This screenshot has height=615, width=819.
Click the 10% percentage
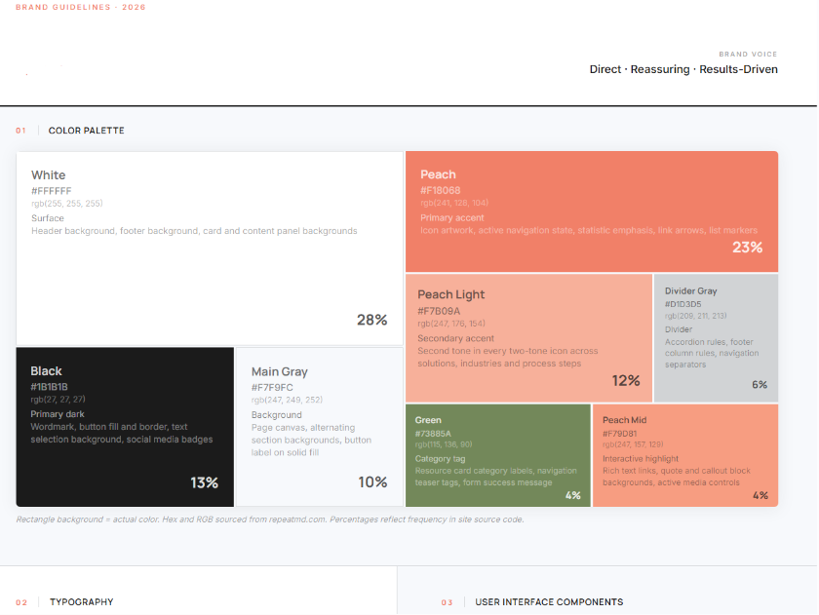[372, 481]
